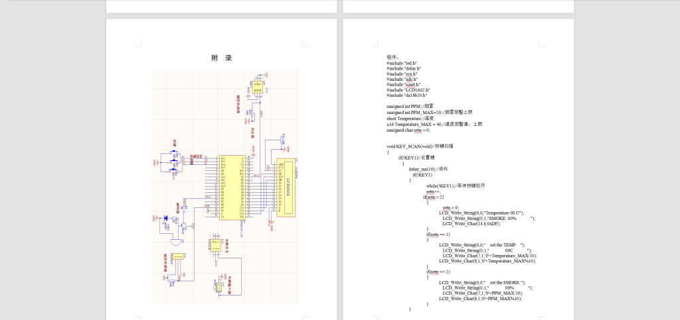Click the small yellow connector at schematic top
The width and height of the screenshot is (680, 320).
(258, 85)
